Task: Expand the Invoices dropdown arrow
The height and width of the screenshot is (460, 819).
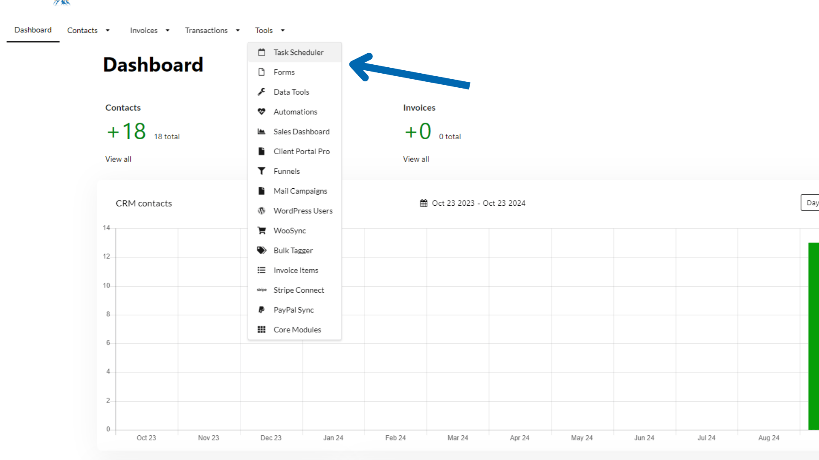Action: click(x=168, y=30)
